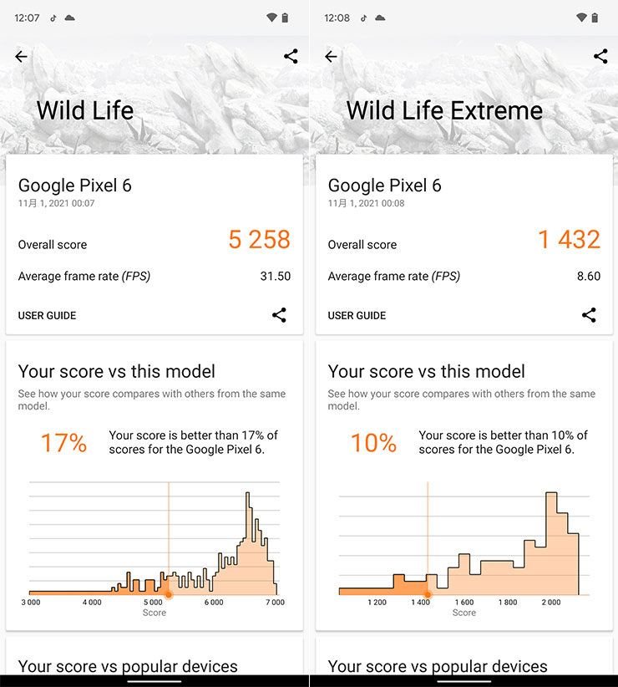Tap the back arrow on the Wild Life screen
Viewport: 618px width, 687px height.
click(x=21, y=57)
